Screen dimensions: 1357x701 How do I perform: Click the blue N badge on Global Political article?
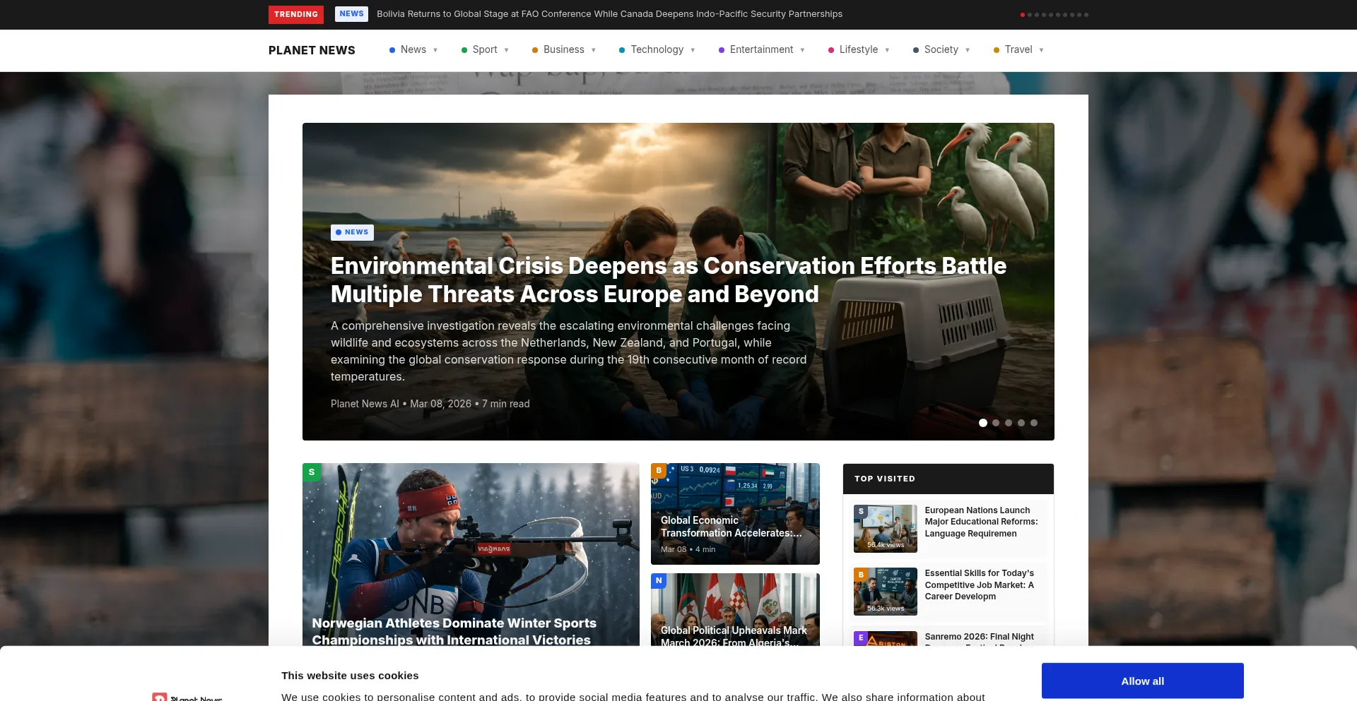tap(659, 580)
